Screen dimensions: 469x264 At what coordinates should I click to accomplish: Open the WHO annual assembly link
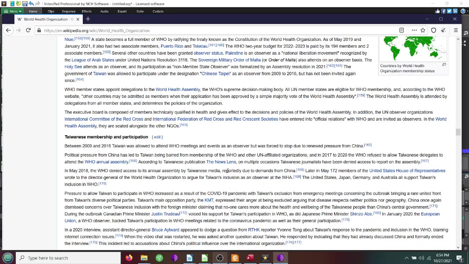click(x=107, y=162)
